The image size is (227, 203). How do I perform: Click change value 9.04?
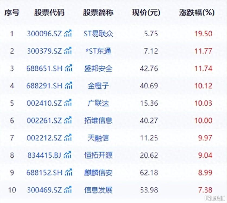(x=205, y=155)
